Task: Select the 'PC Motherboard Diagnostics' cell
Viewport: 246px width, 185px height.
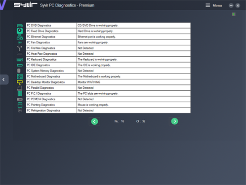Action: (x=51, y=76)
